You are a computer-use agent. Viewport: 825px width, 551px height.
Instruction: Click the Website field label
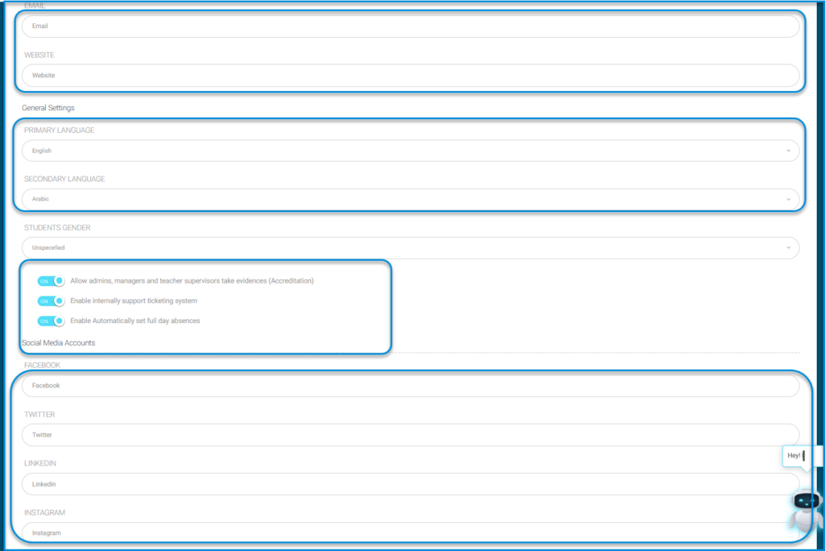[39, 56]
